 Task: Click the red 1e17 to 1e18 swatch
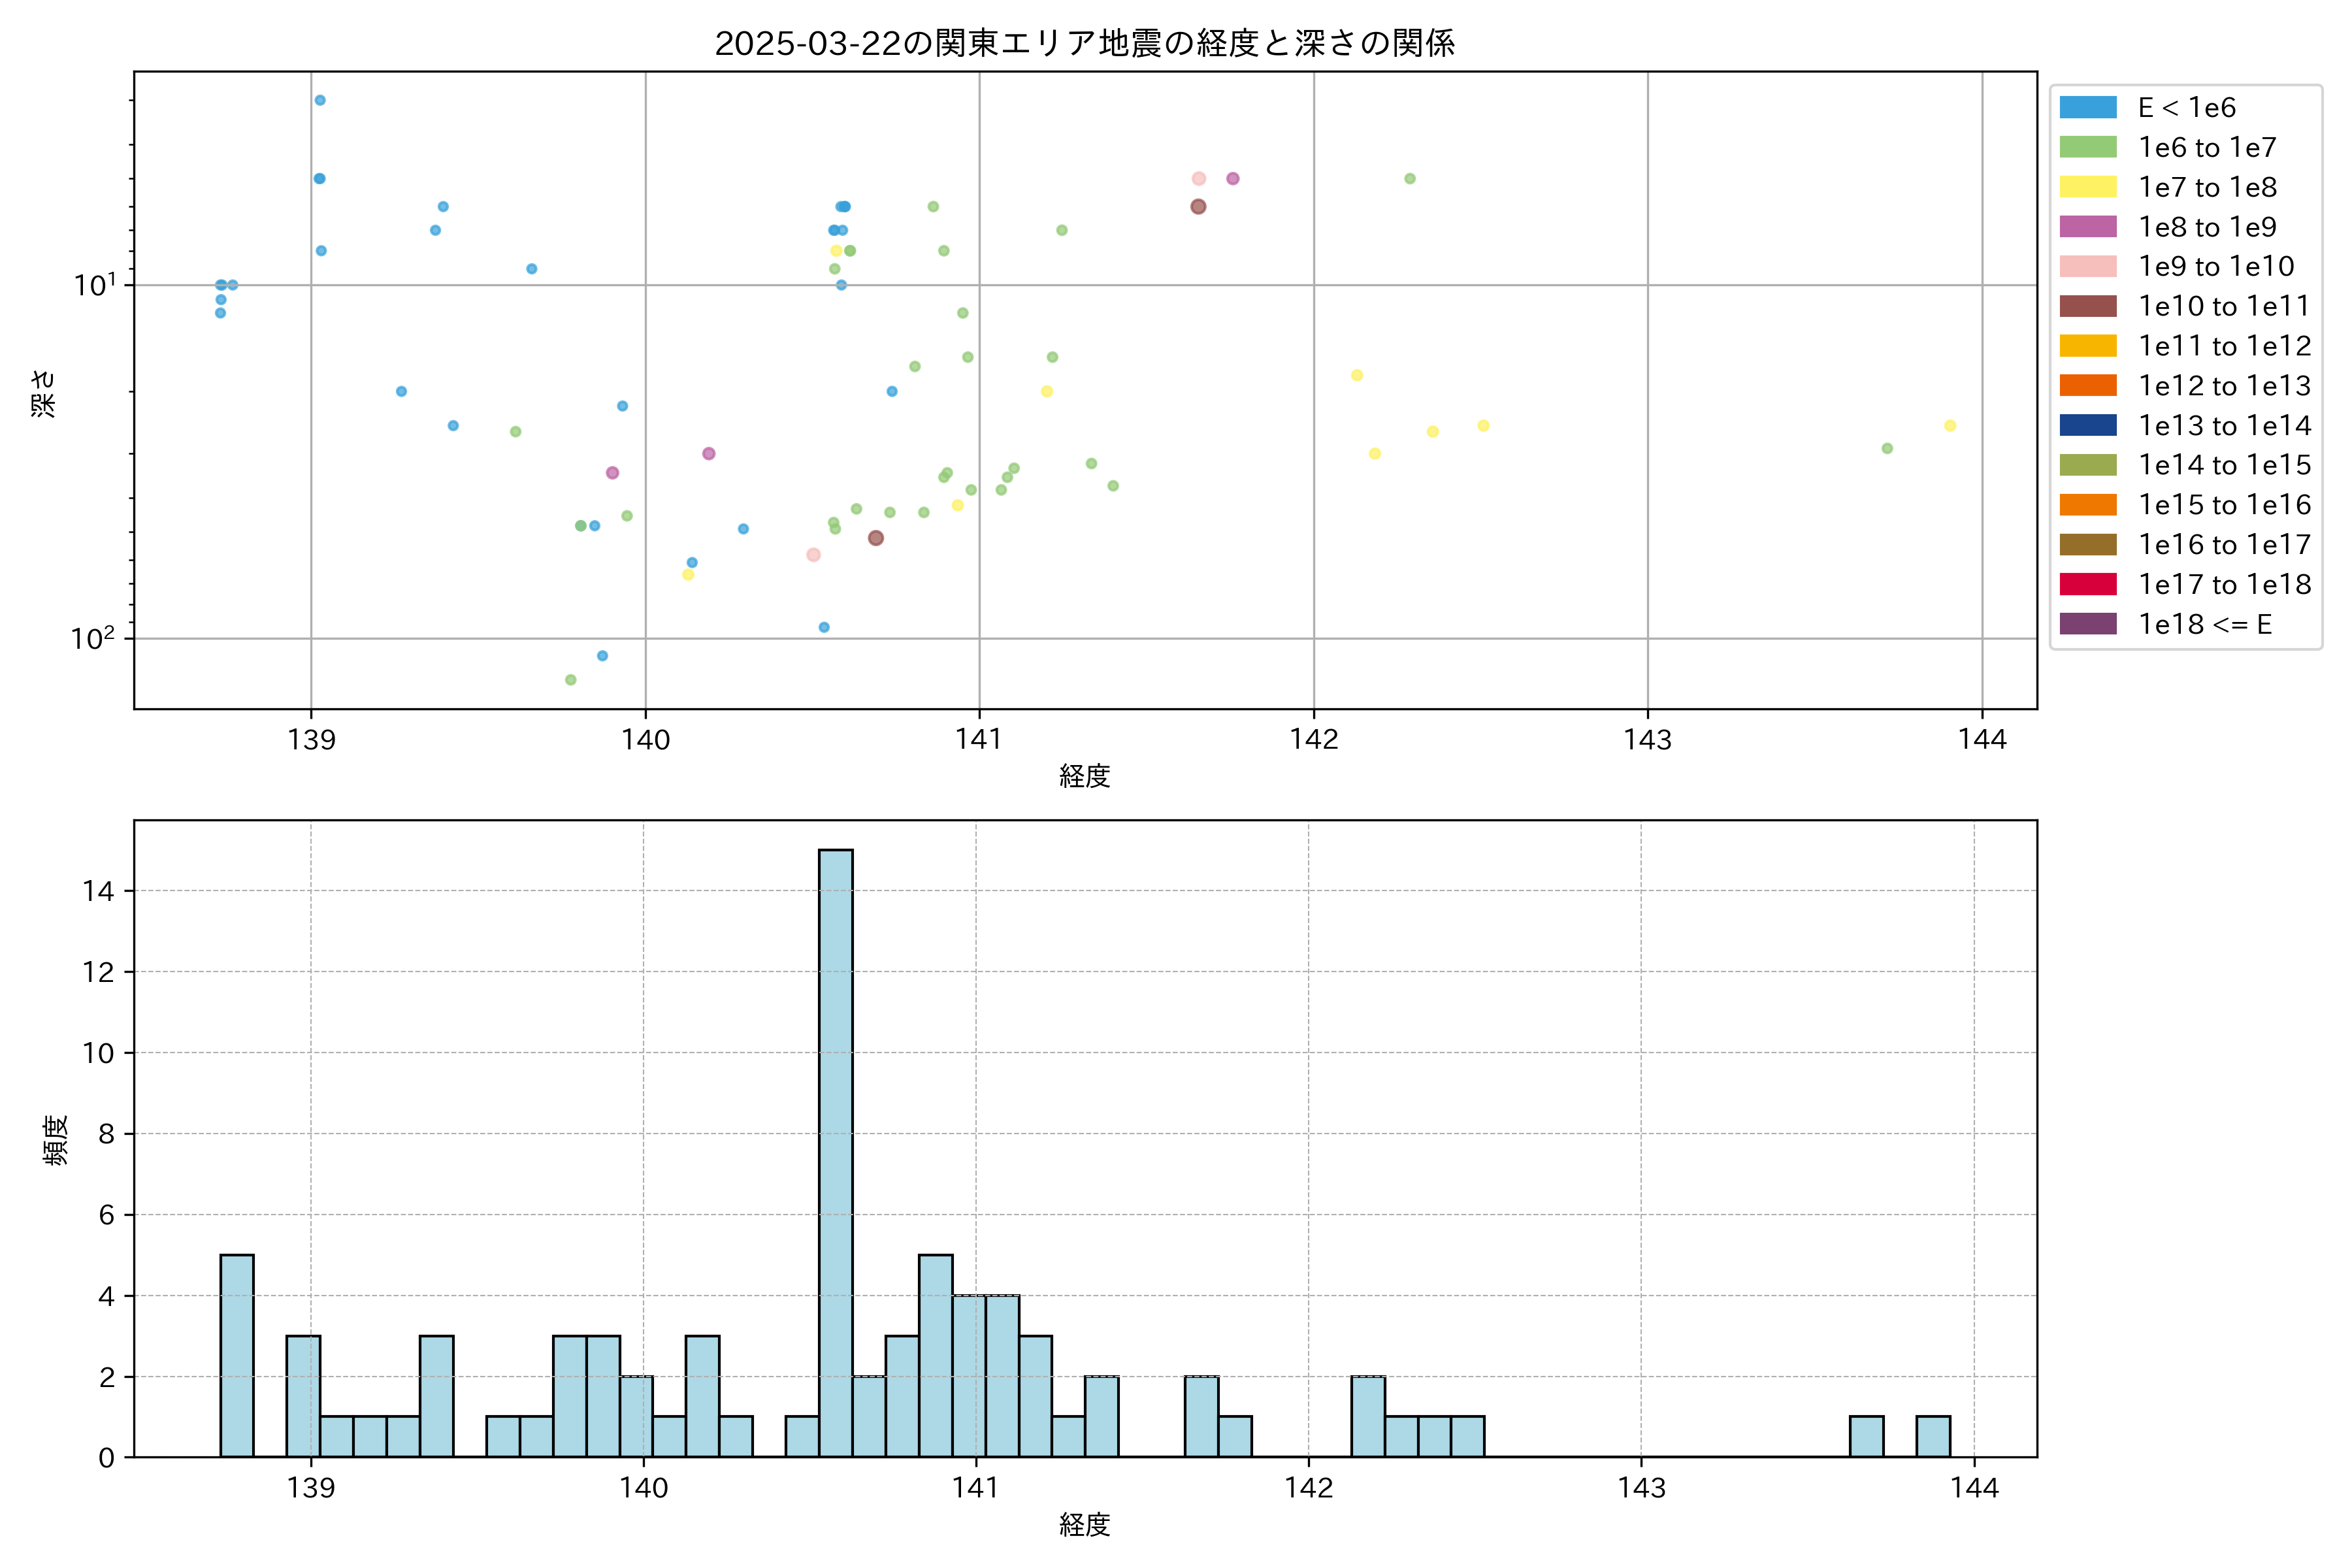pos(2087,584)
